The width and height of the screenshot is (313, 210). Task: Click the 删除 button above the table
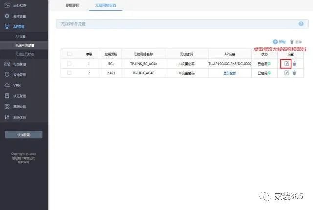point(295,42)
